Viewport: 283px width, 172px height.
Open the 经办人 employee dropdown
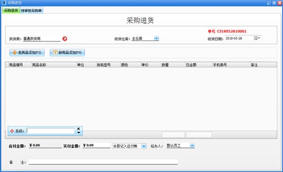pyautogui.click(x=192, y=146)
